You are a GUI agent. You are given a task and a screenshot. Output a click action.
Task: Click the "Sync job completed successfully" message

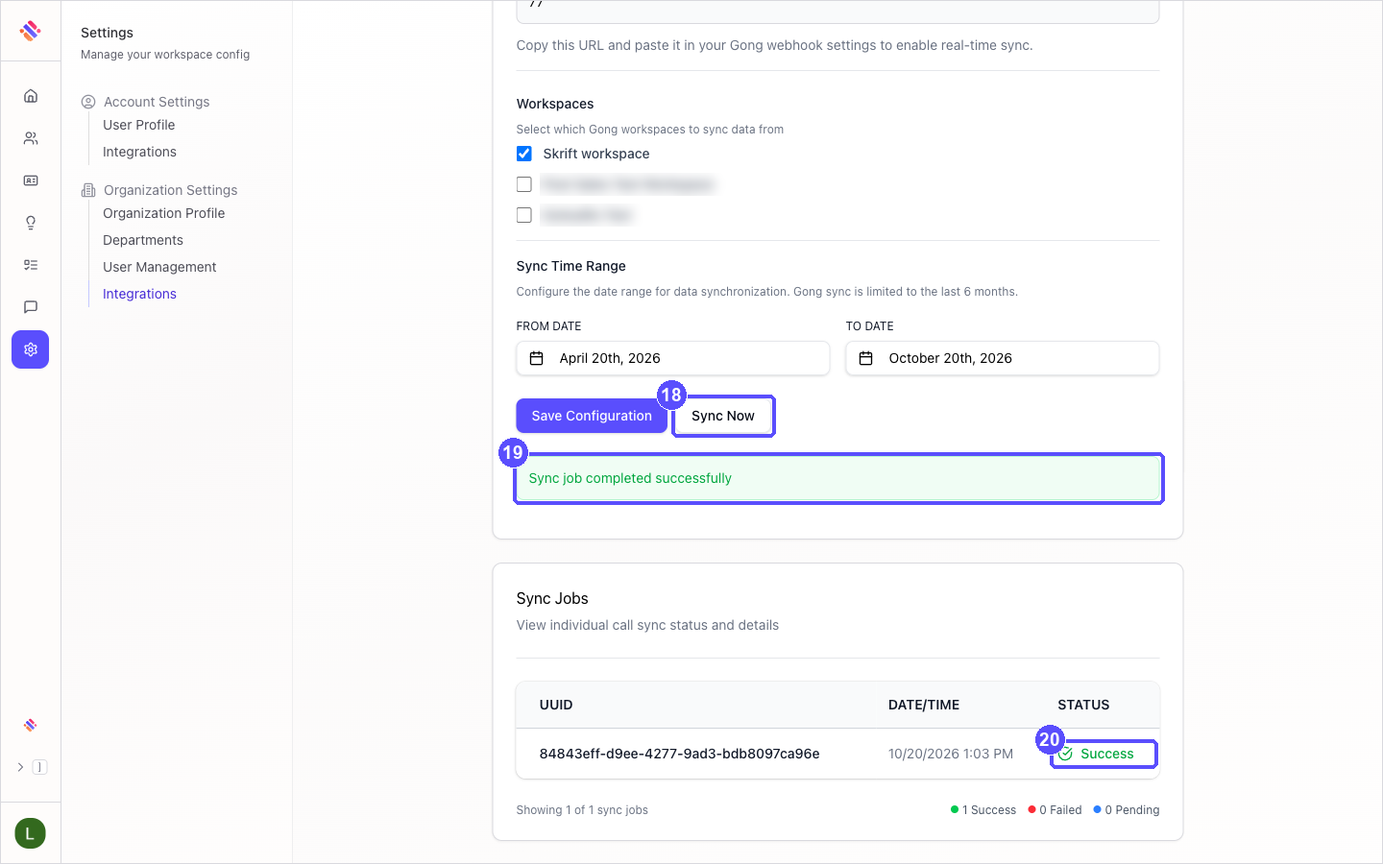pos(630,478)
